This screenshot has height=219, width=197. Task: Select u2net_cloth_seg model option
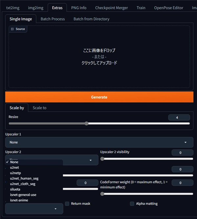point(34,184)
